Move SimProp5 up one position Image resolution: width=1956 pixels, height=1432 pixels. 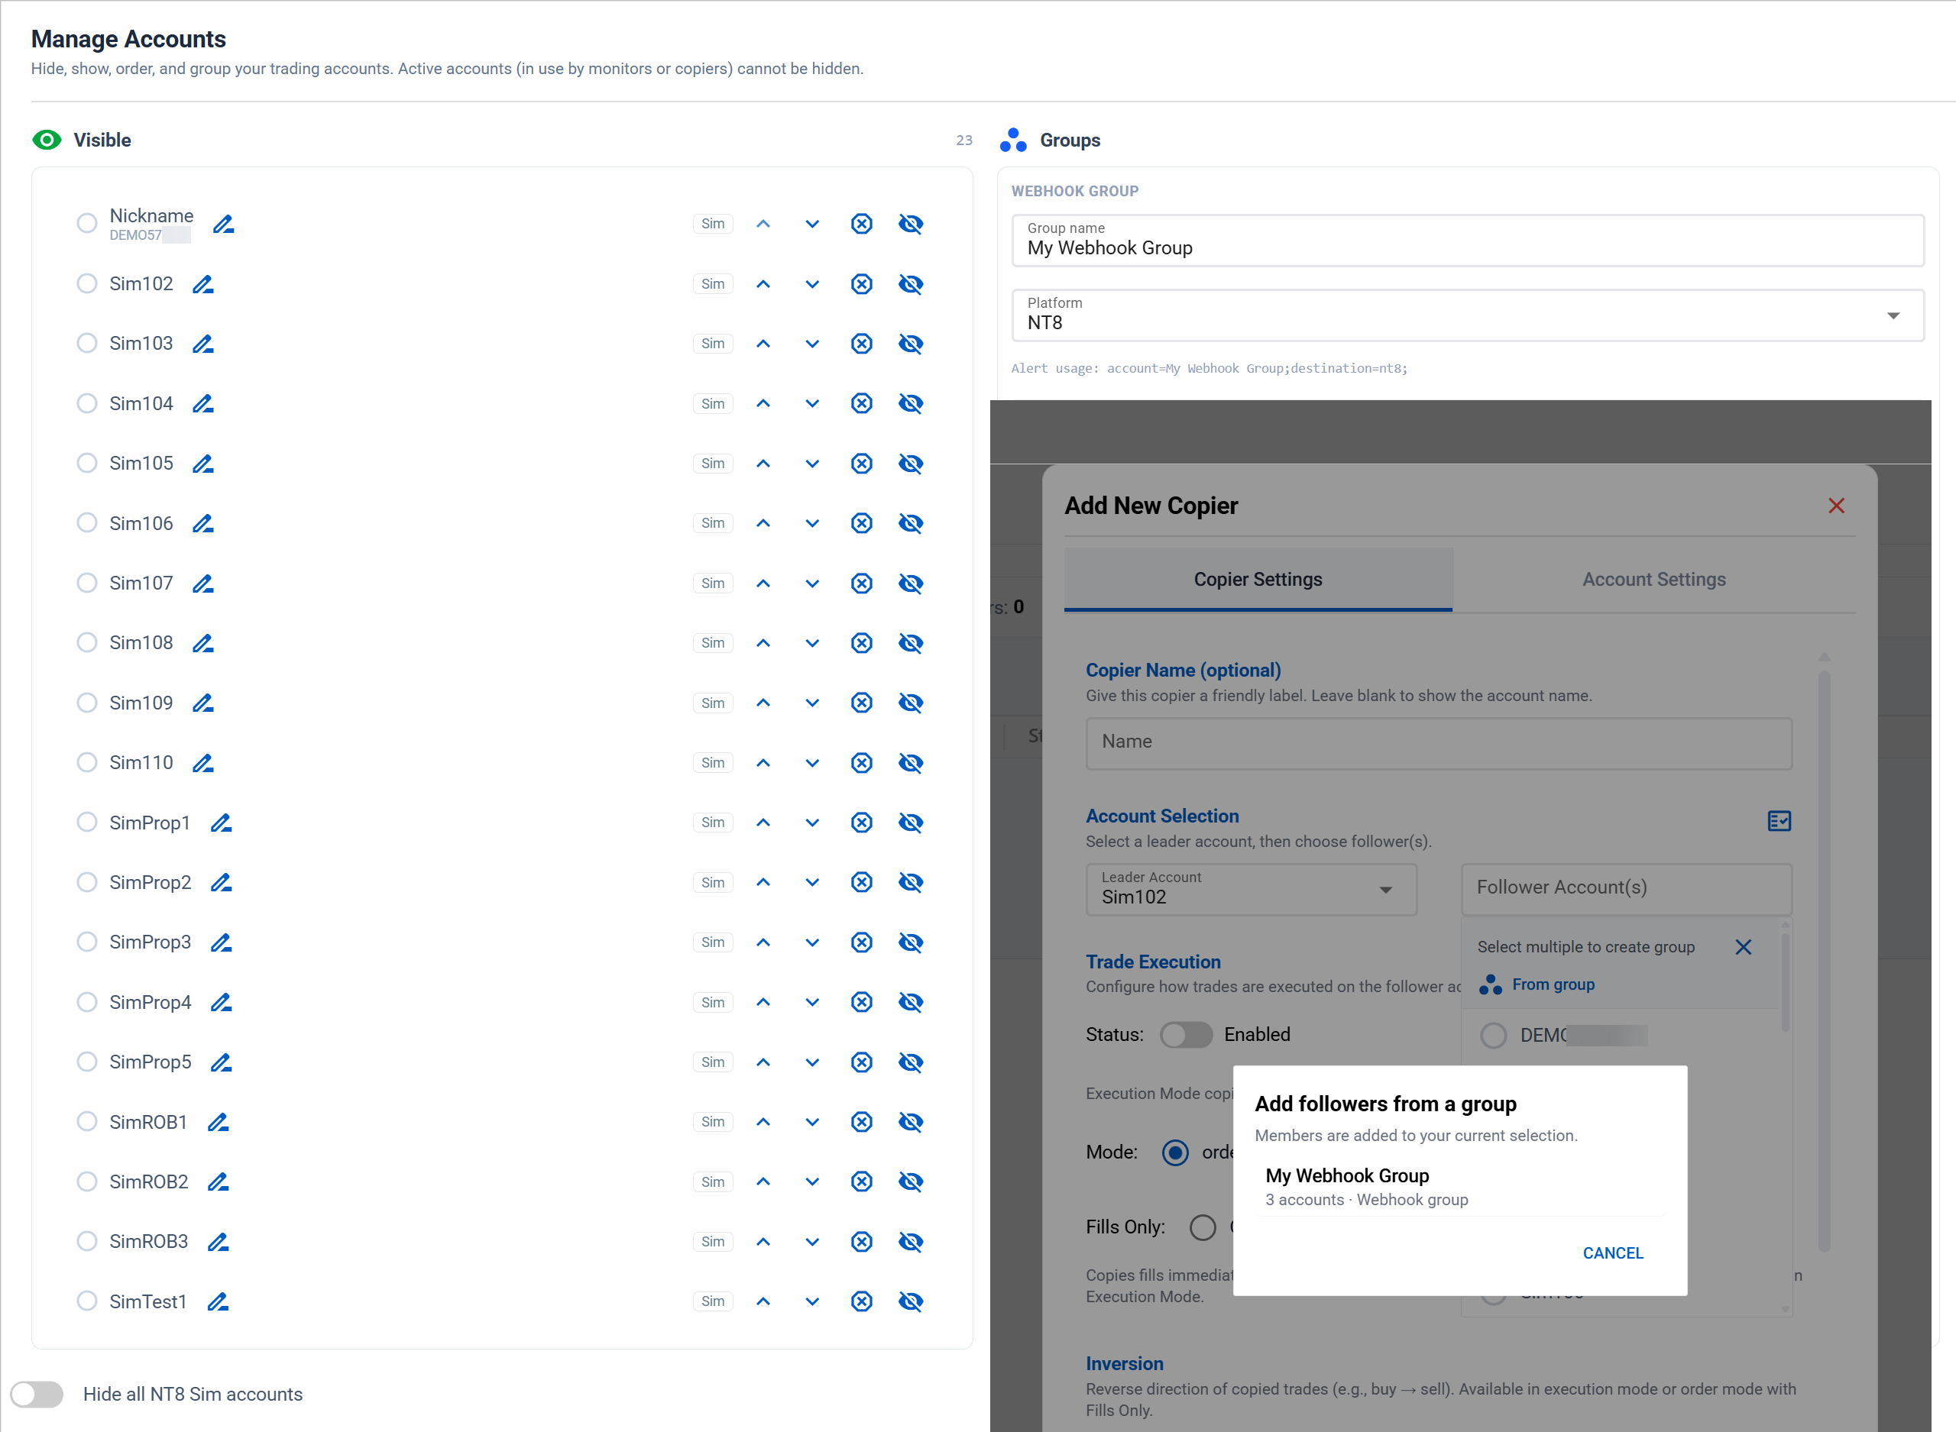[763, 1062]
